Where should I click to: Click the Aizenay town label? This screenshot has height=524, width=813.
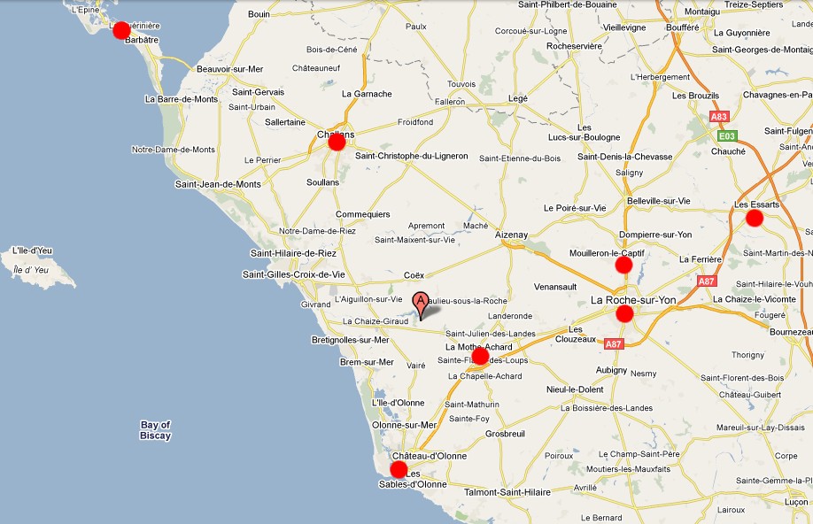pyautogui.click(x=511, y=235)
